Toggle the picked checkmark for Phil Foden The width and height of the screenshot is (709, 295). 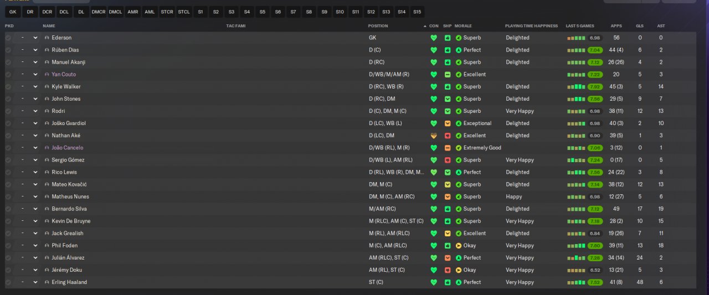[x=8, y=245]
